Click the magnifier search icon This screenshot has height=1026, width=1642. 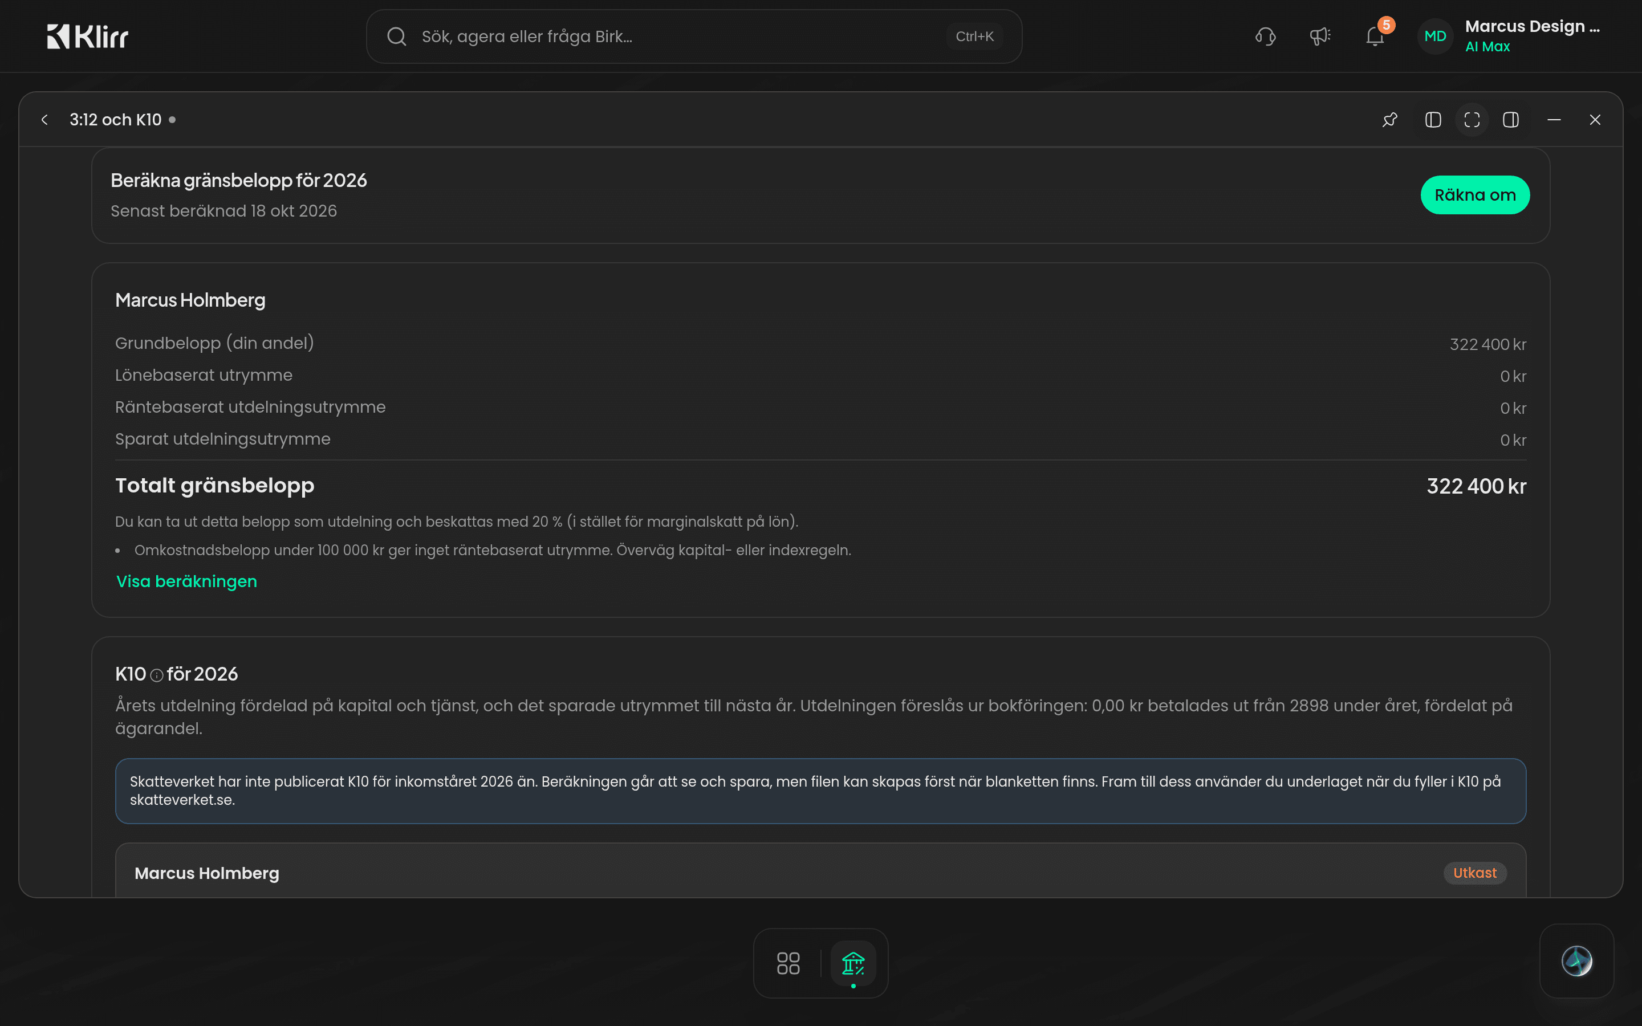(397, 36)
